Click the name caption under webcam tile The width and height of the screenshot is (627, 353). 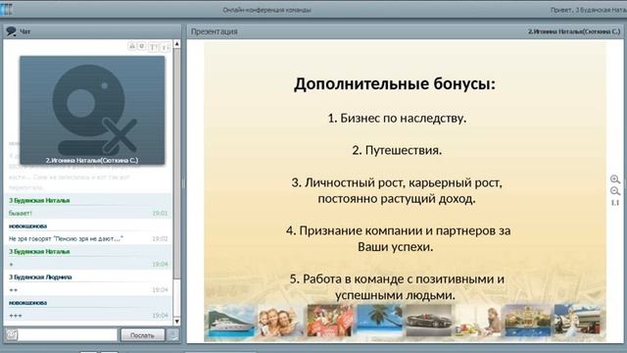tap(91, 160)
